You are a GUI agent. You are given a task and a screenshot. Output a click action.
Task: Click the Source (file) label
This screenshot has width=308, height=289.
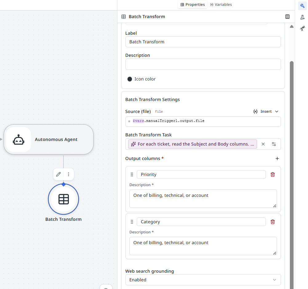(138, 111)
